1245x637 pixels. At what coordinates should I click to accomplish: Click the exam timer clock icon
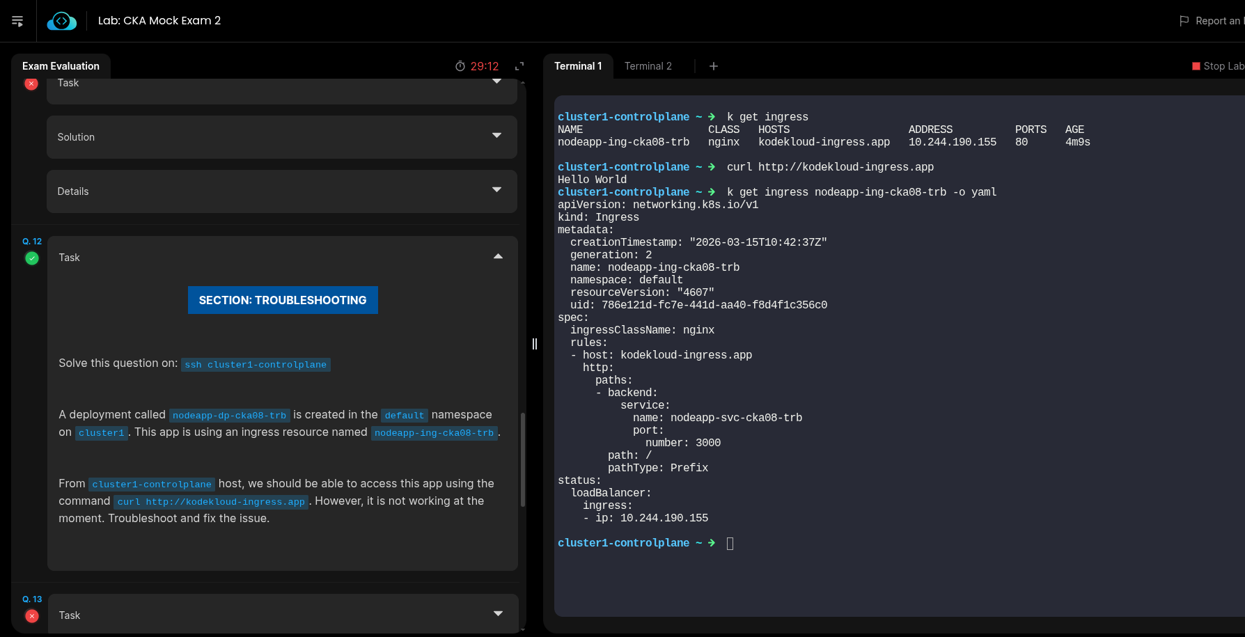point(460,66)
